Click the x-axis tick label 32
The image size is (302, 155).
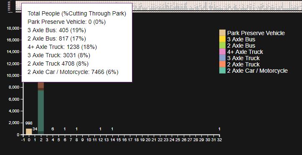(219, 140)
